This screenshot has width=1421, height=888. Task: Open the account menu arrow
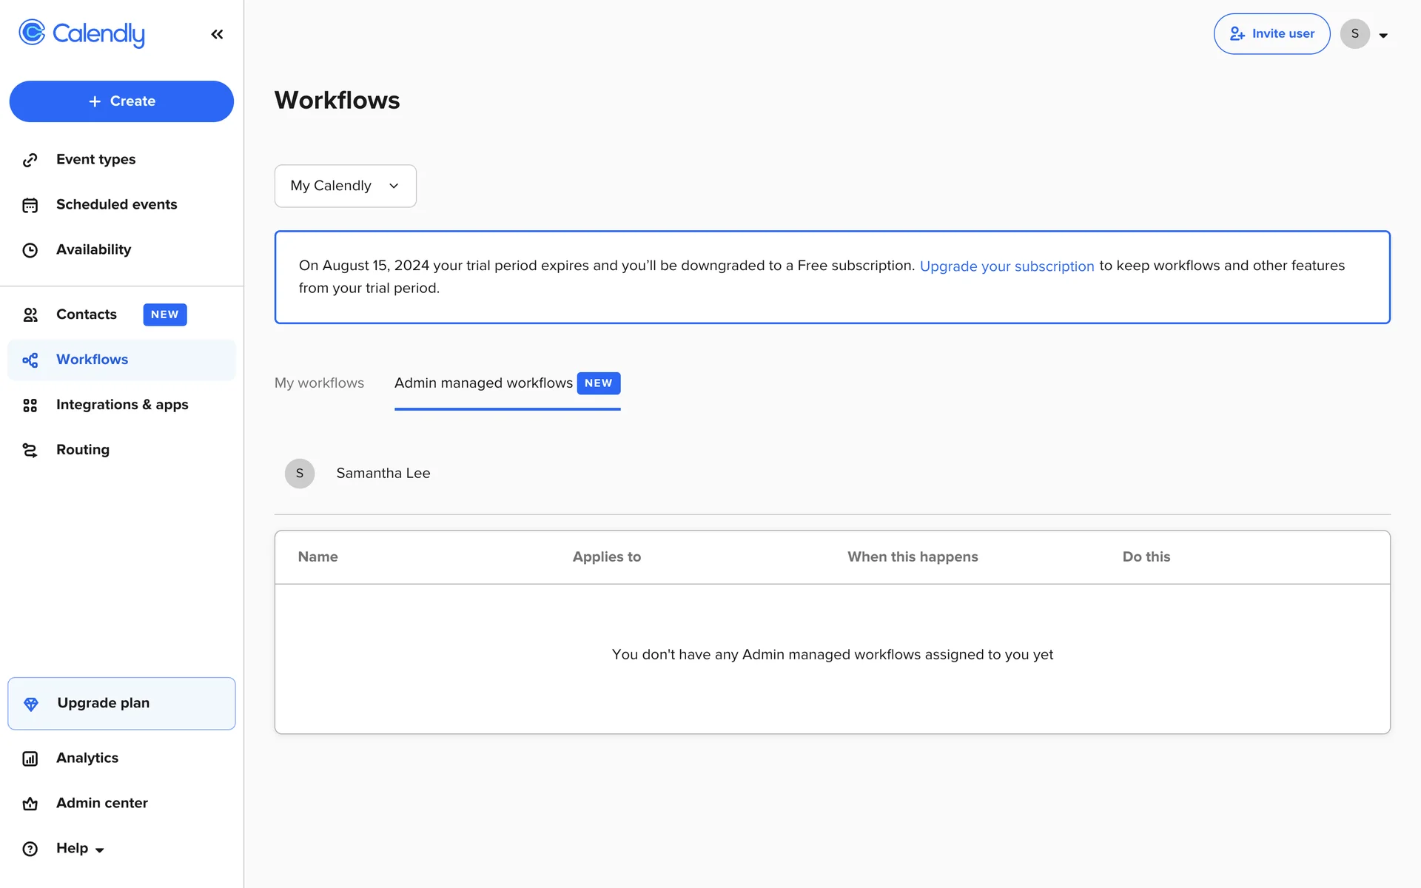1383,35
